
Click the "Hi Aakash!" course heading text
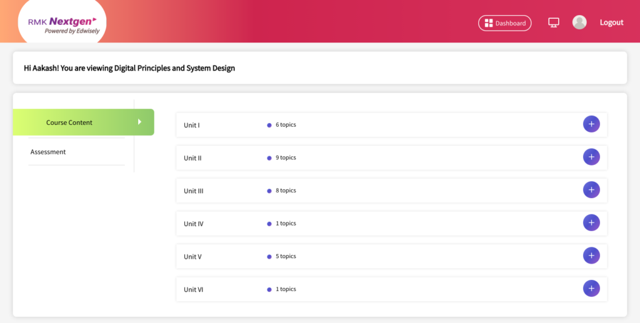[129, 68]
